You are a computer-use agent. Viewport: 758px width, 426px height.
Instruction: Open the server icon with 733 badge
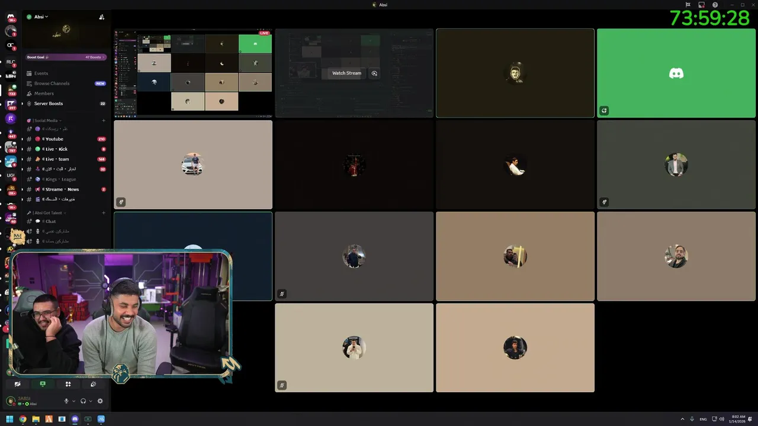11,89
